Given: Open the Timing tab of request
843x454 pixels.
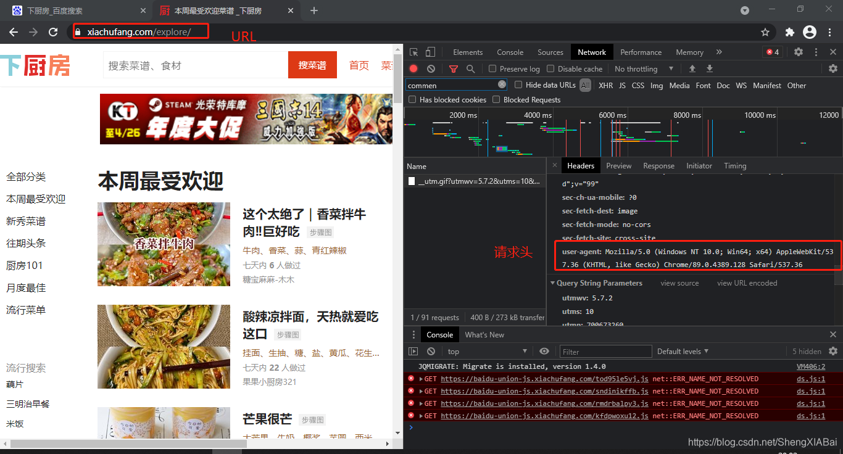Looking at the screenshot, I should click(735, 166).
